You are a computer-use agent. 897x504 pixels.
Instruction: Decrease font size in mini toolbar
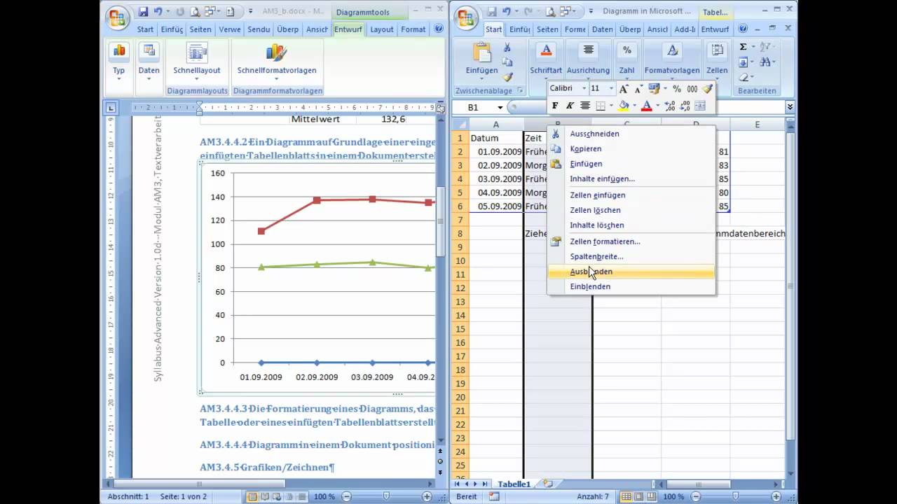tap(638, 89)
